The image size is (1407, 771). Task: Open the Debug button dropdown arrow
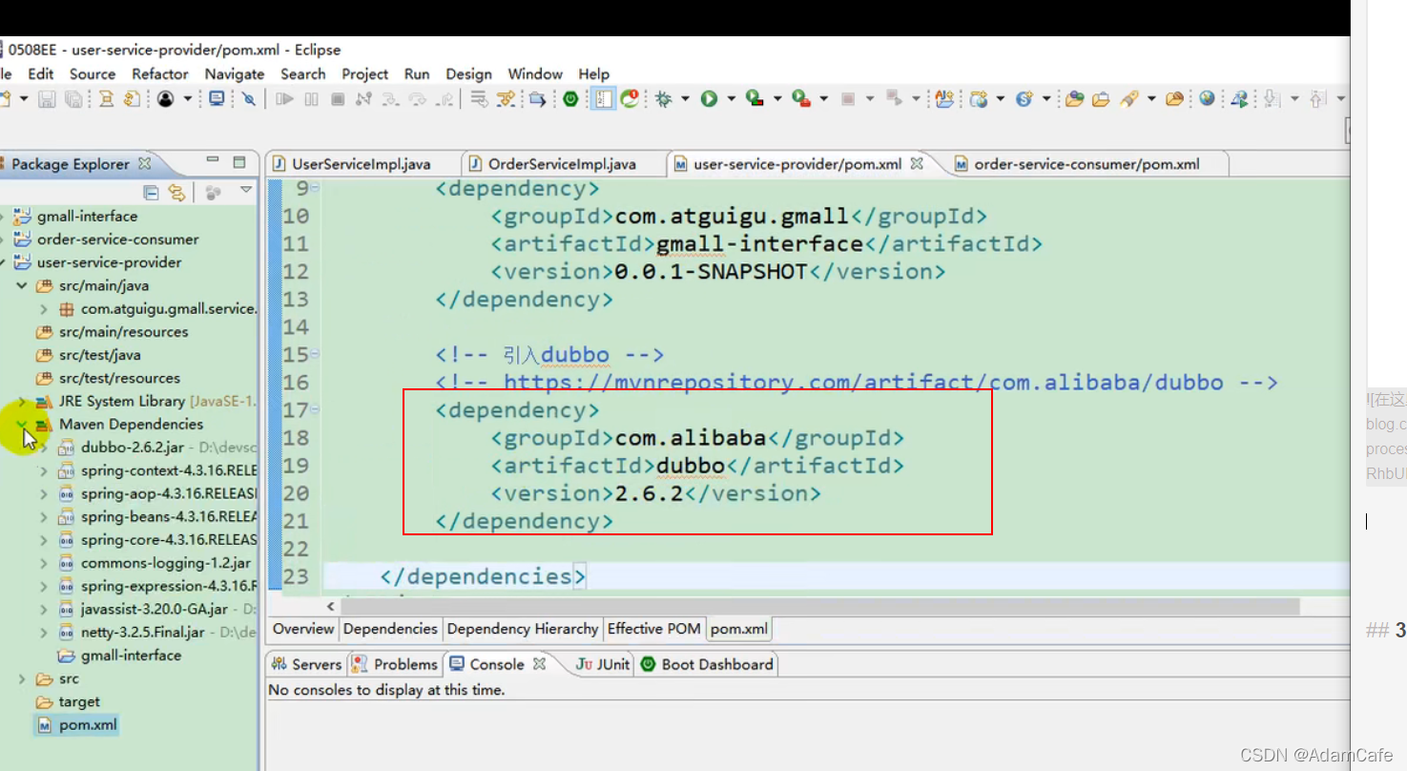pyautogui.click(x=685, y=98)
